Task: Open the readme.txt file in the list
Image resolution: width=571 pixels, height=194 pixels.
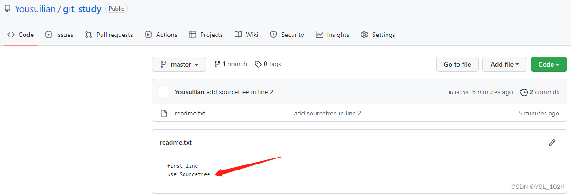Action: coord(190,113)
